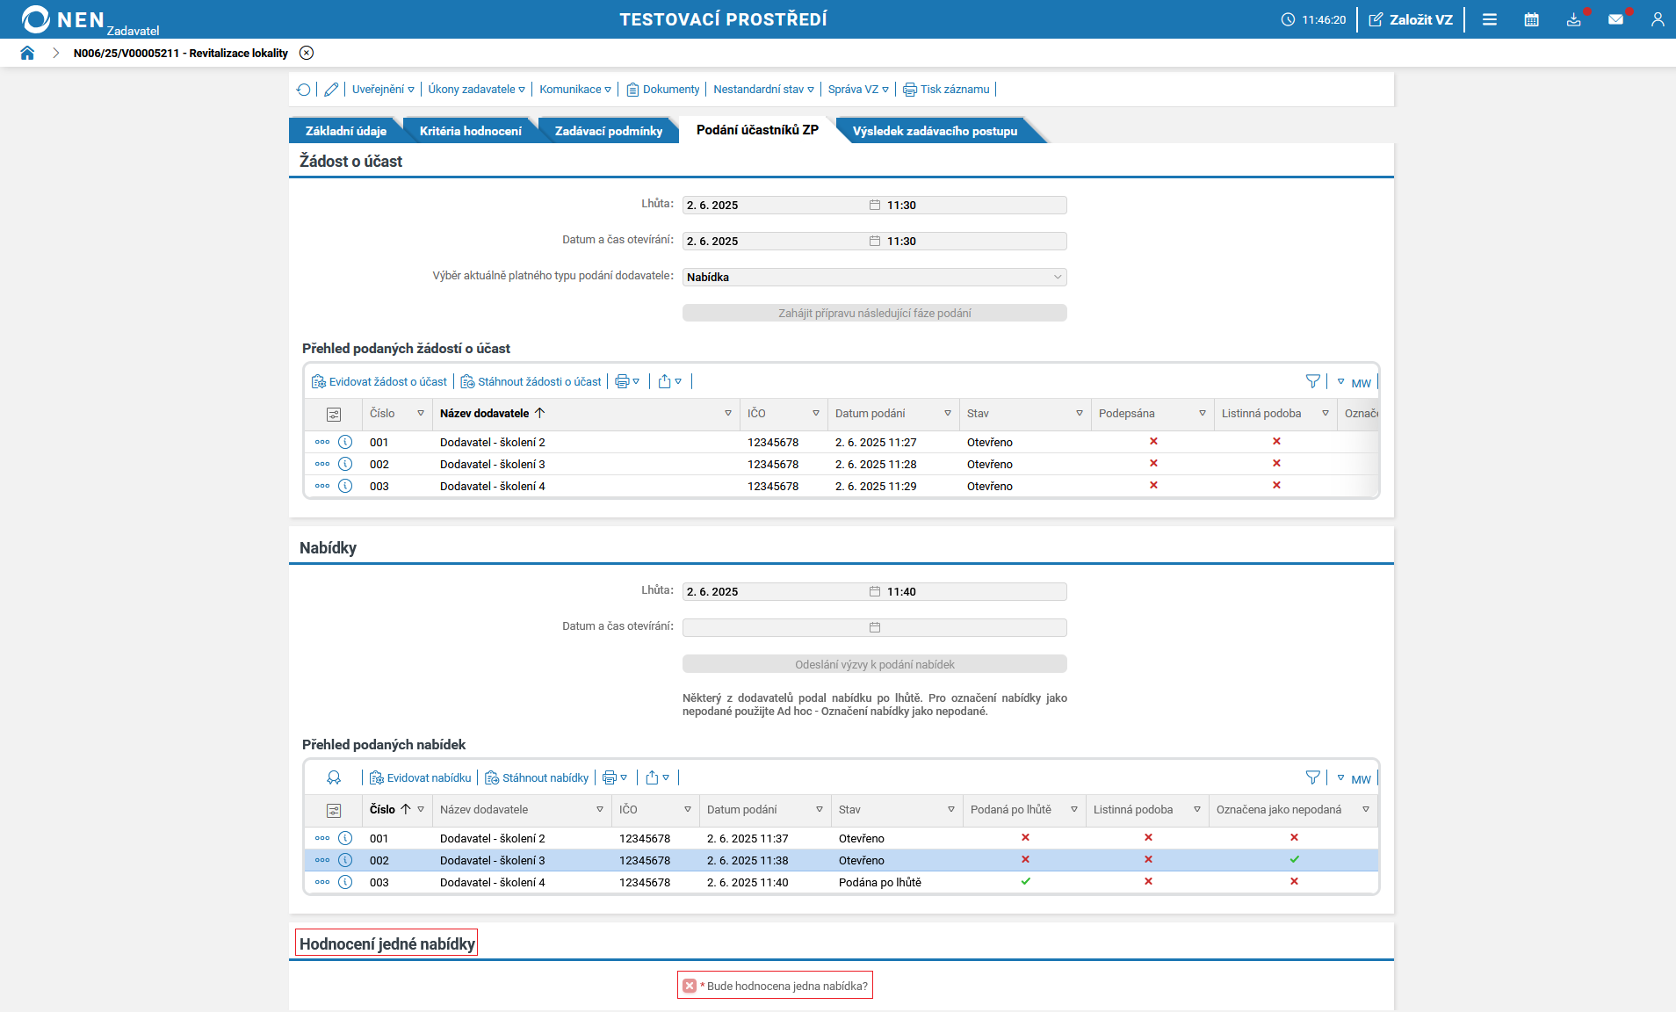Click the pencil edit icon
This screenshot has width=1676, height=1012.
331,90
